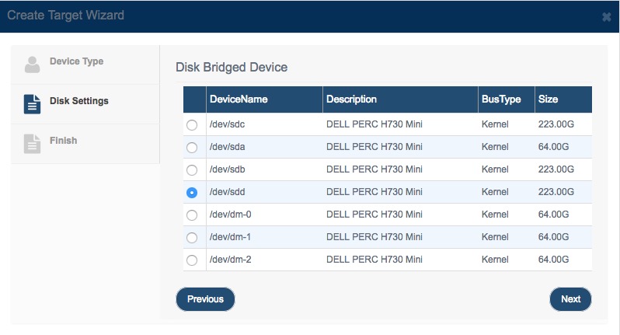The image size is (620, 335).
Task: Pick the /dev/dm-0 radio button
Action: tap(192, 215)
